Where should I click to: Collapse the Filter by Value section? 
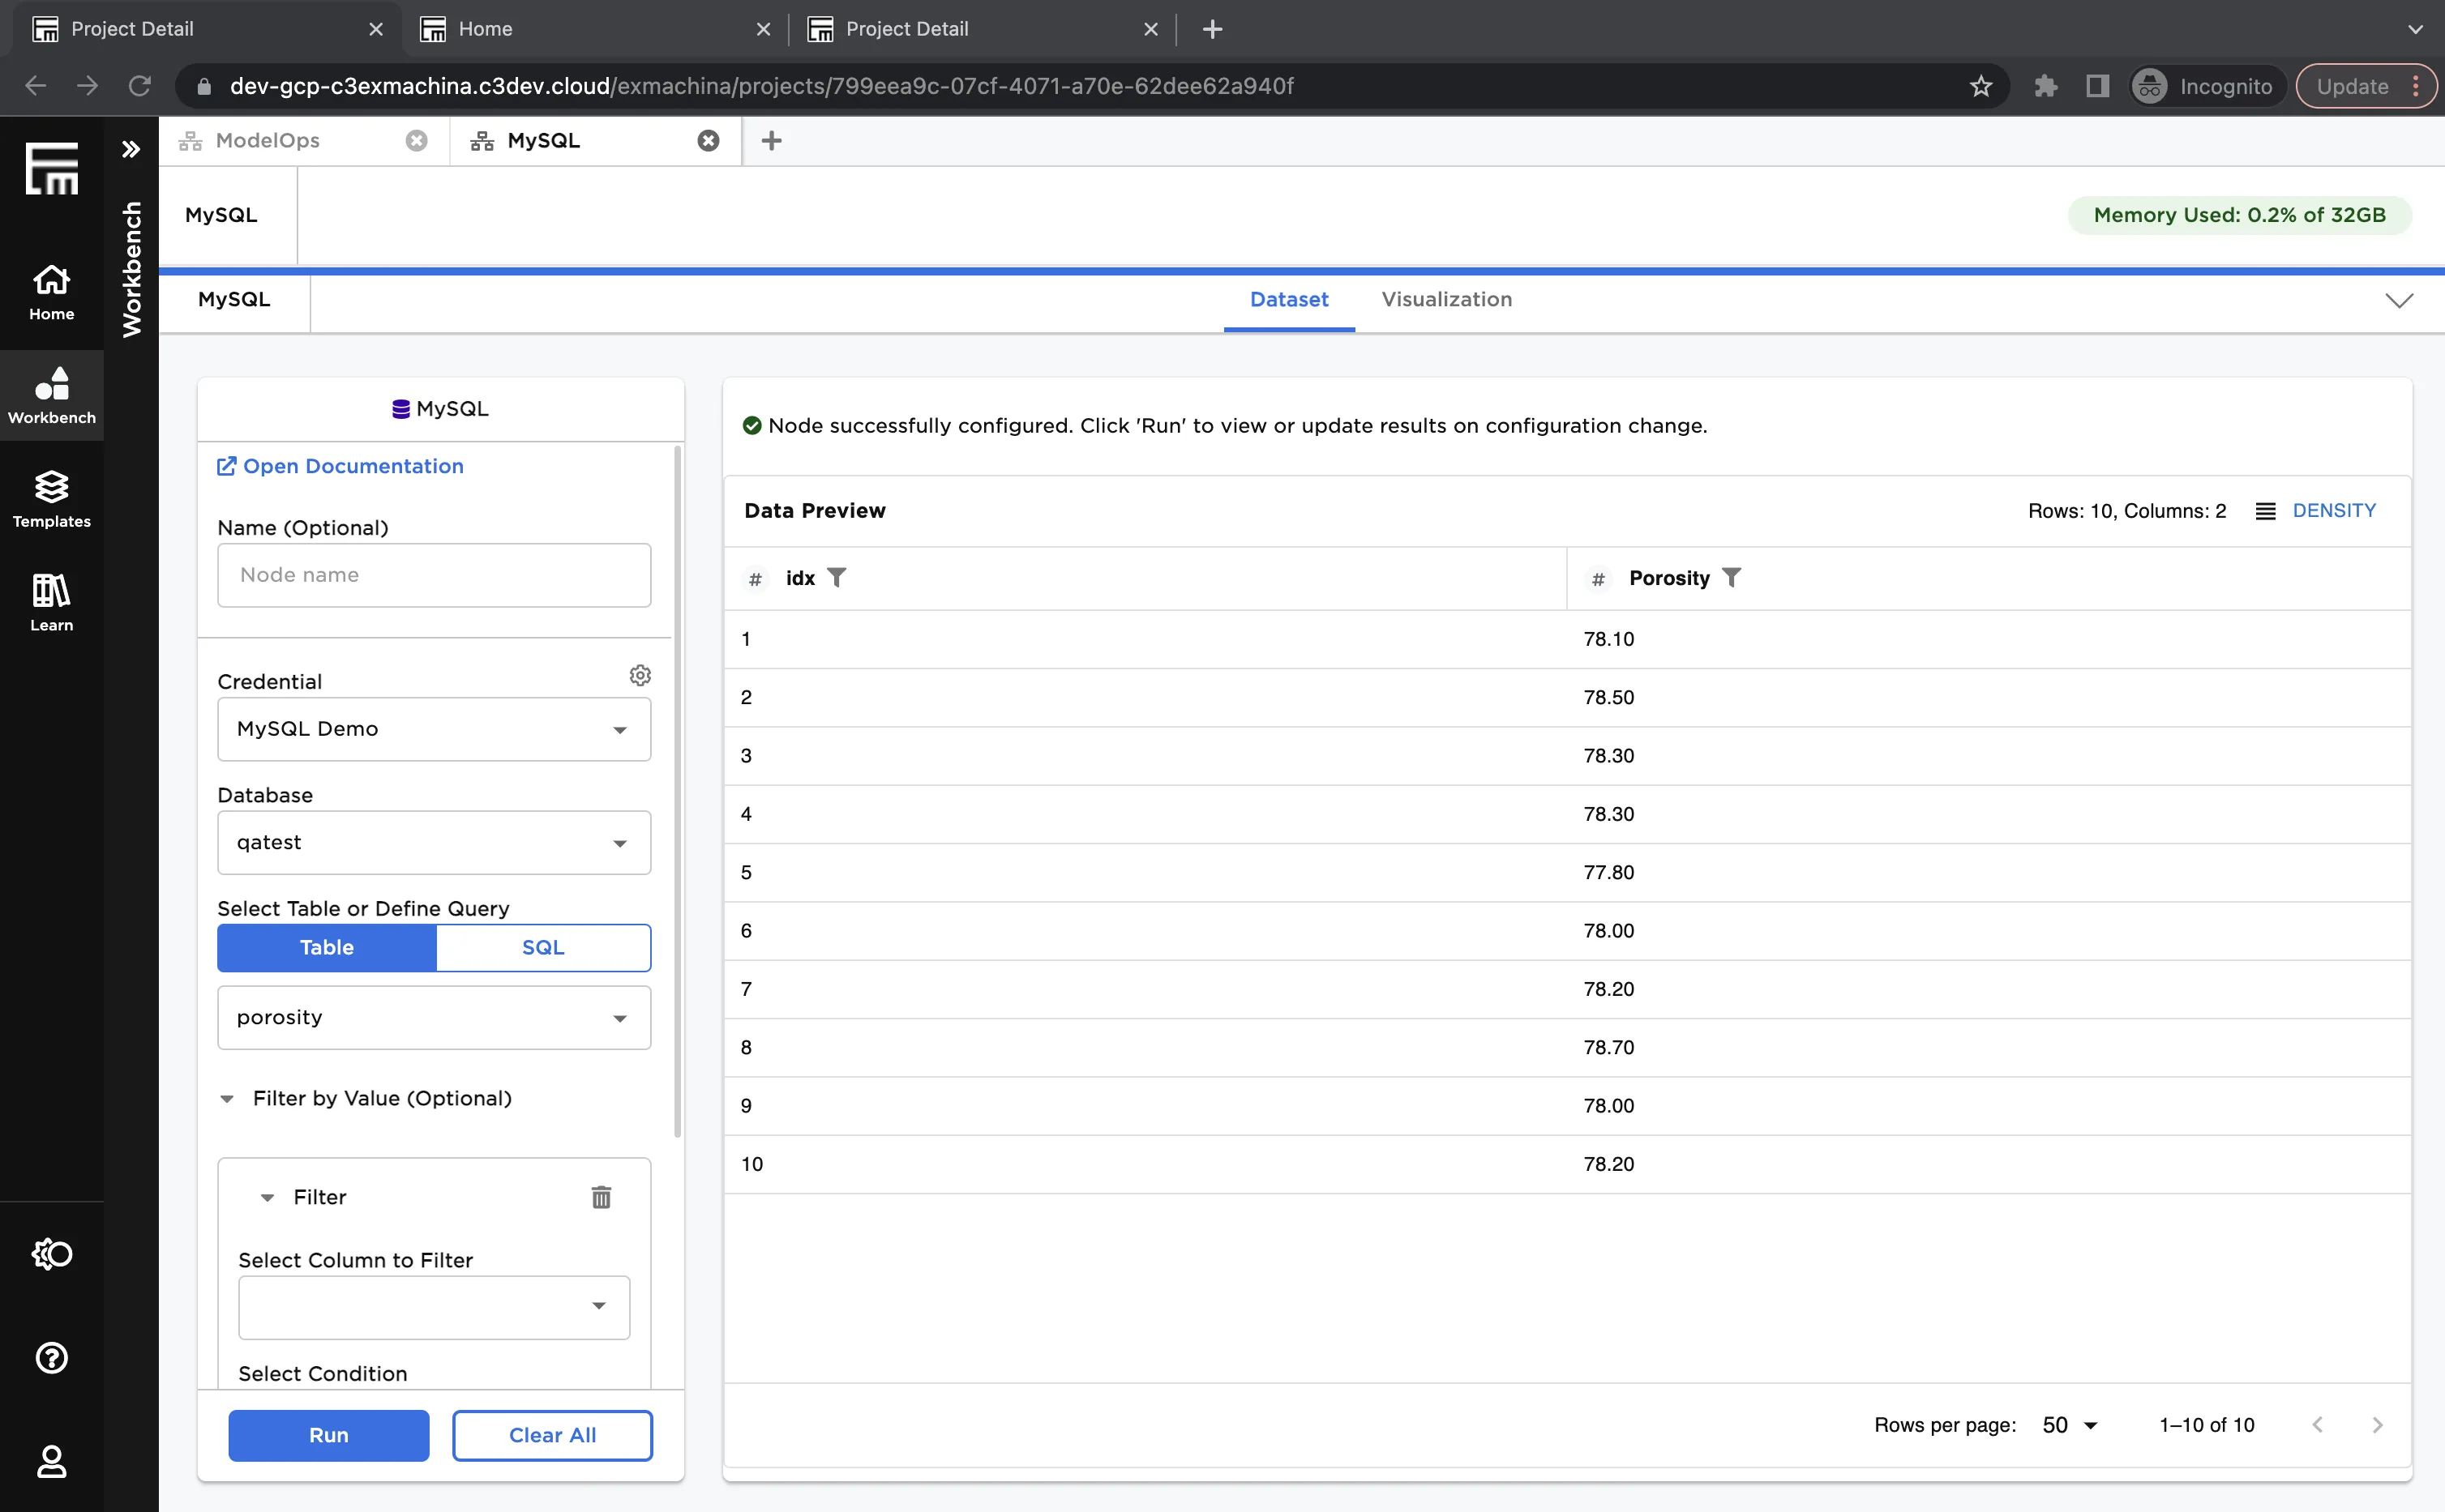click(228, 1098)
